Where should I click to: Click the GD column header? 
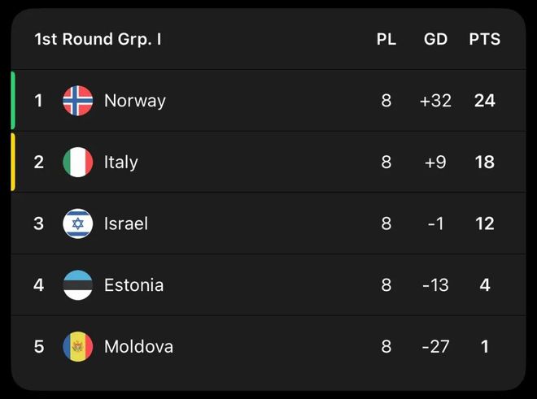436,39
